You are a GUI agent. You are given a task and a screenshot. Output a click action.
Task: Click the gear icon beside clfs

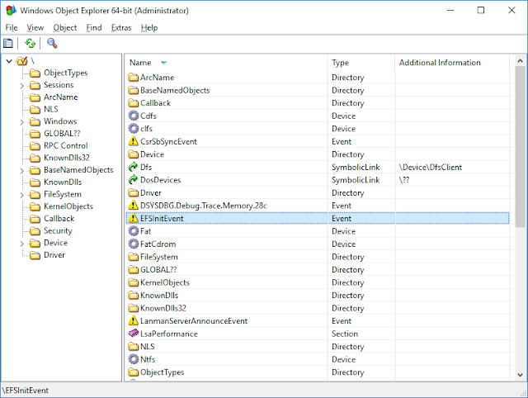click(134, 128)
